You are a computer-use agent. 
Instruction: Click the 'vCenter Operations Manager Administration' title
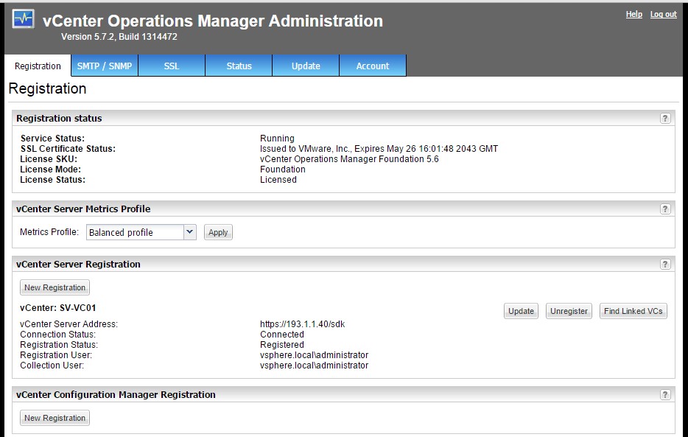(x=213, y=21)
